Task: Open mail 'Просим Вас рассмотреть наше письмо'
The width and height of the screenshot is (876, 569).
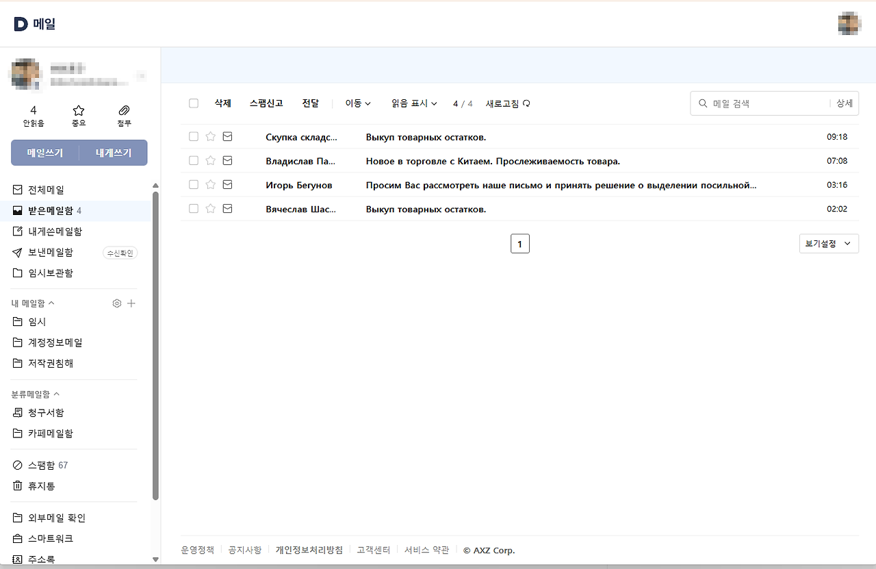Action: click(x=561, y=185)
